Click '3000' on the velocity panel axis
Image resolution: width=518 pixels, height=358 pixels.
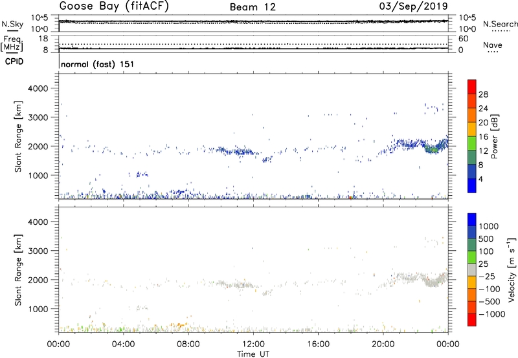click(x=38, y=251)
